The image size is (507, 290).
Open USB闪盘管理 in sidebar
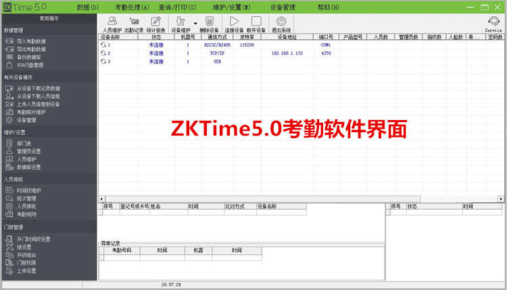(24, 65)
